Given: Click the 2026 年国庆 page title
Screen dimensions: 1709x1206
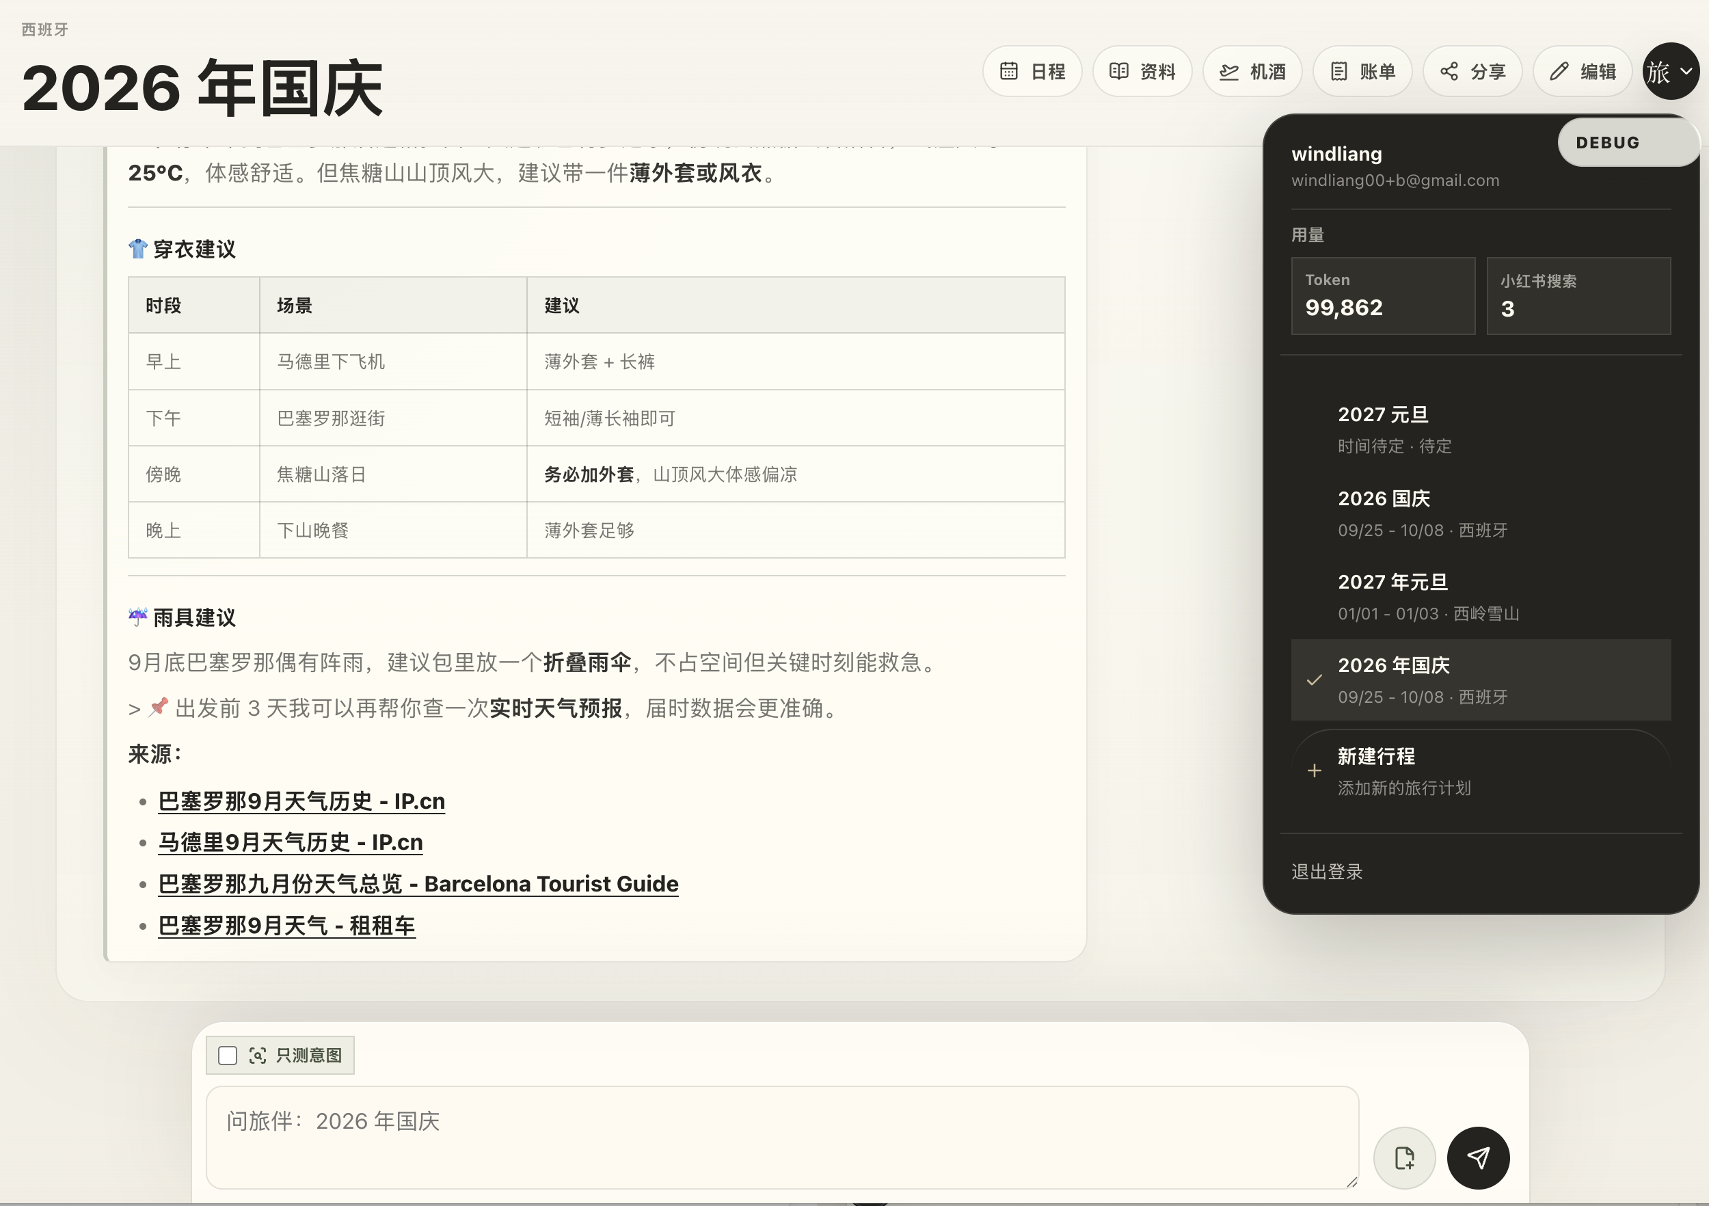Looking at the screenshot, I should coord(202,89).
